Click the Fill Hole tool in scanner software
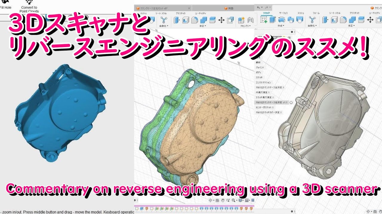Viewport: 382px width, 214px height. (5, 4)
